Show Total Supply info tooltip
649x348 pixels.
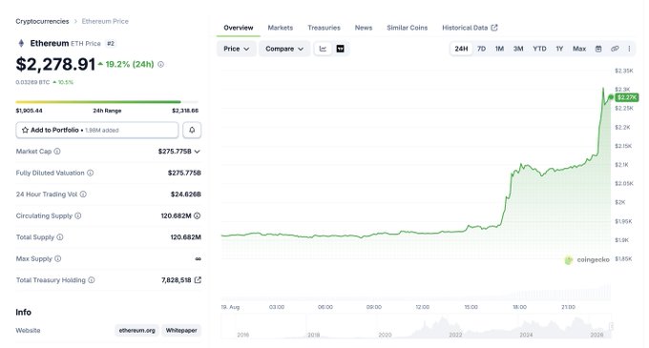click(x=60, y=237)
